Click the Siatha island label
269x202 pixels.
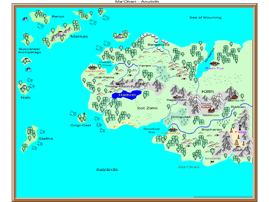(x=46, y=138)
